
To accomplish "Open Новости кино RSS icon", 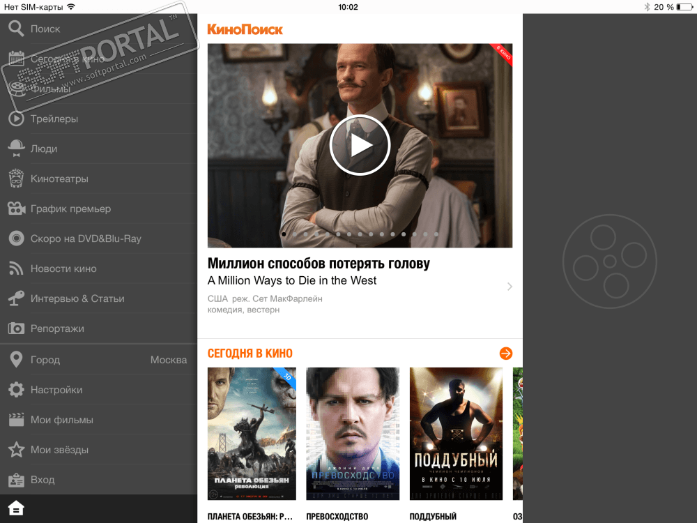I will pyautogui.click(x=17, y=268).
